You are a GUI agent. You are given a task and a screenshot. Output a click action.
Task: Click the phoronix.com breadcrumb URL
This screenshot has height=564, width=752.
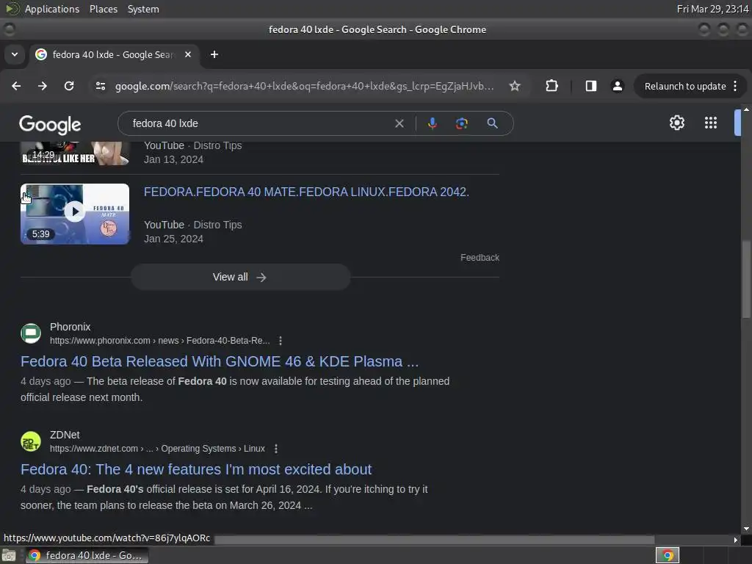(x=159, y=341)
